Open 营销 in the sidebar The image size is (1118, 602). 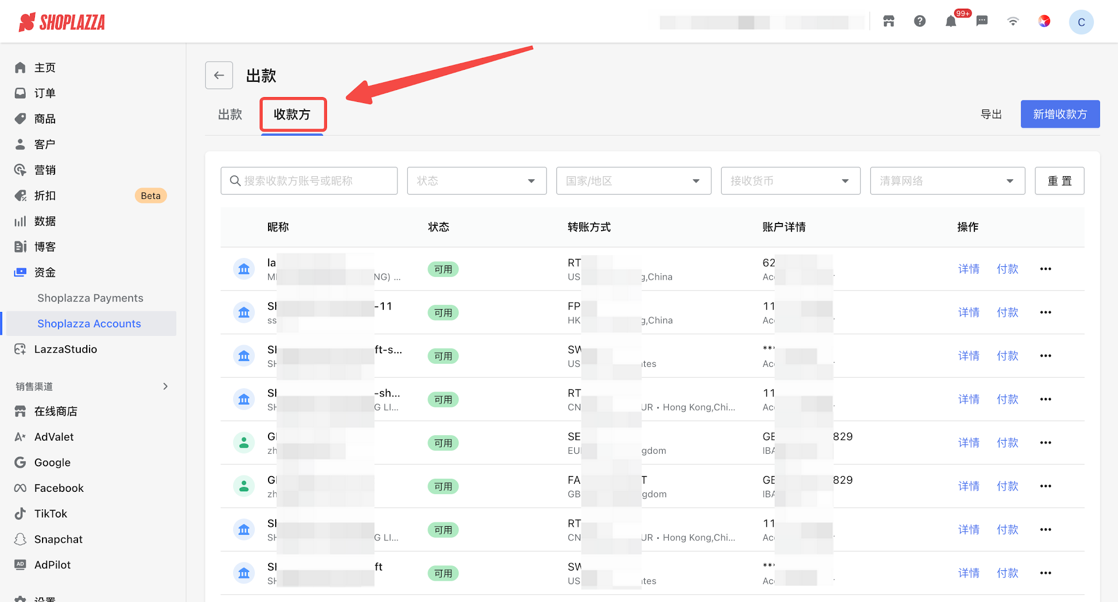[x=45, y=170]
